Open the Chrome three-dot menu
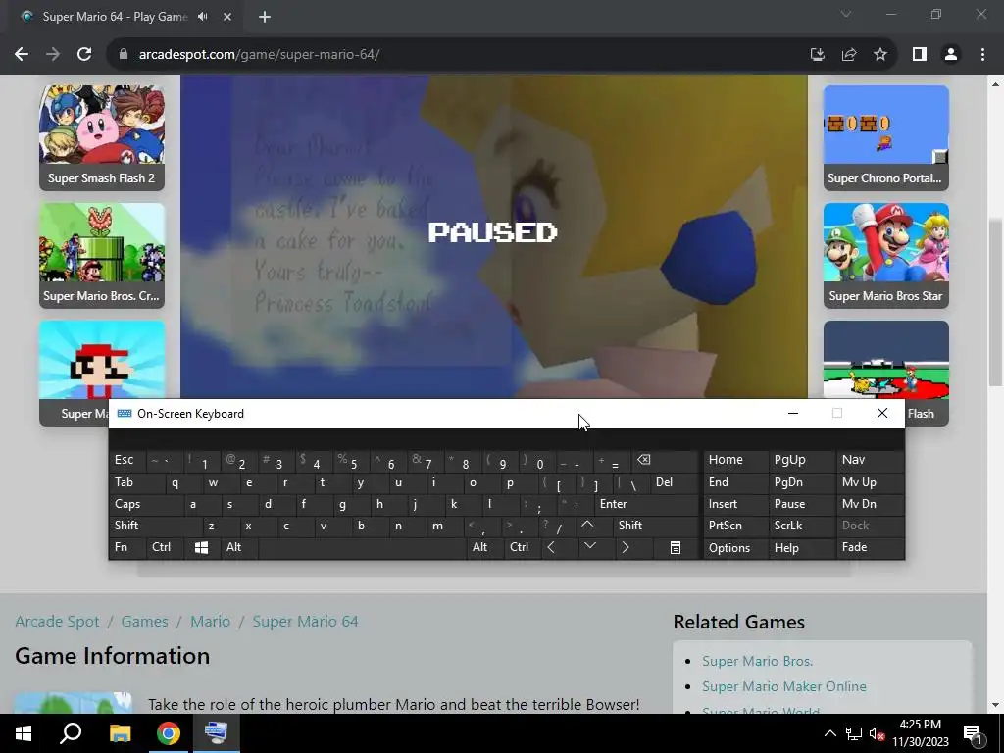1004x753 pixels. click(982, 55)
